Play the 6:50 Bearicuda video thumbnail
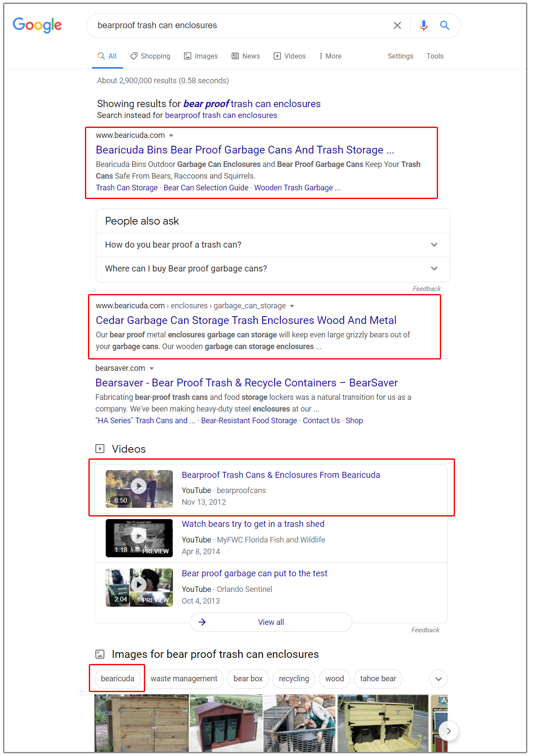The image size is (536, 755). pos(139,489)
